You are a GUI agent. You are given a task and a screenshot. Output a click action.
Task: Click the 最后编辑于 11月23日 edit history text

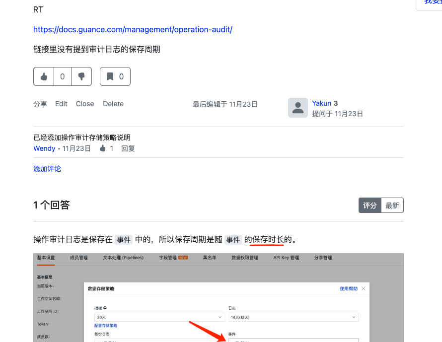[225, 104]
